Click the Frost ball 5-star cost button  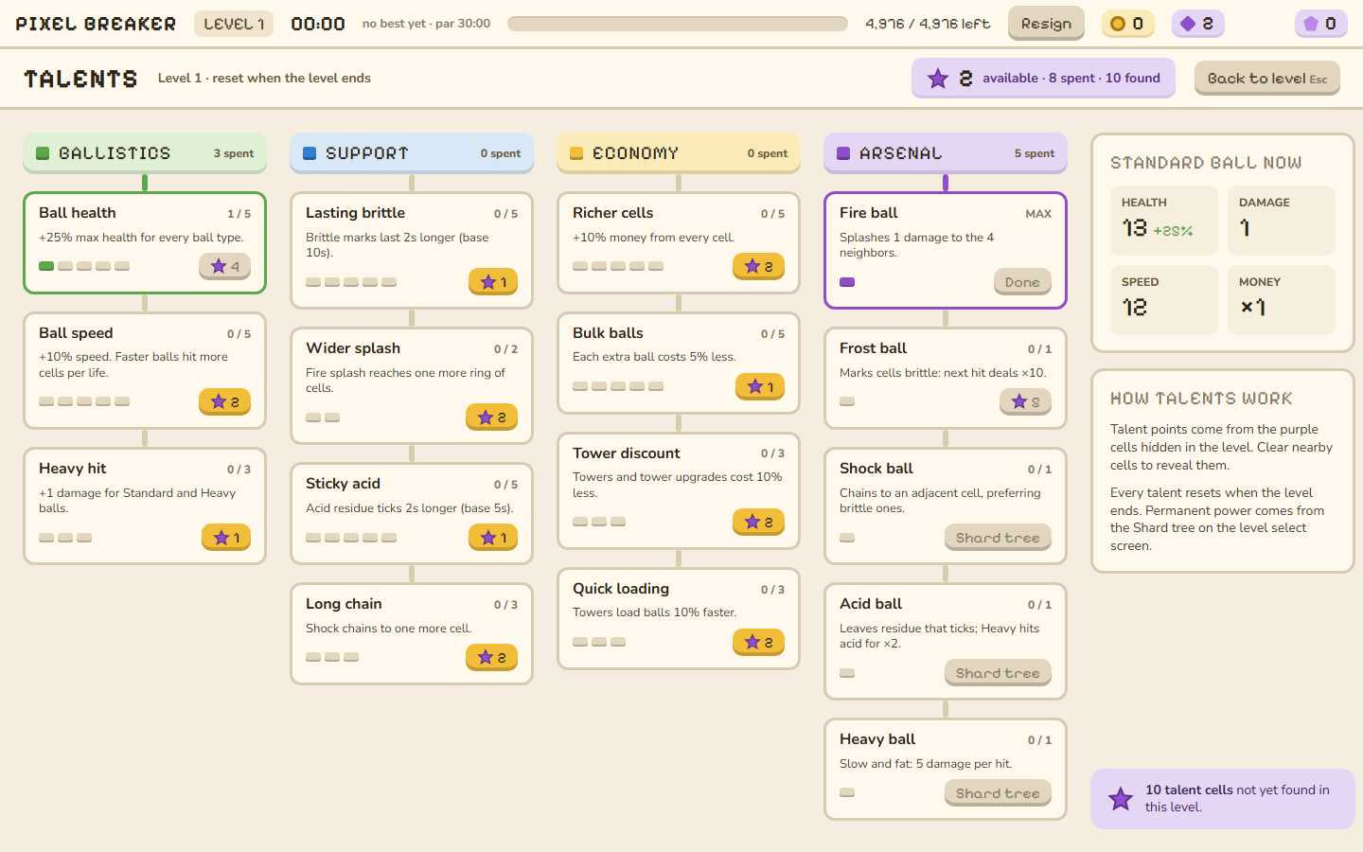tap(1025, 402)
